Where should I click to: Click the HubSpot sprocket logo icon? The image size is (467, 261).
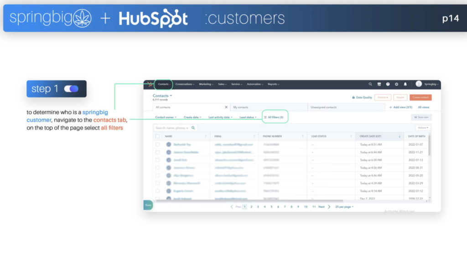pyautogui.click(x=150, y=85)
